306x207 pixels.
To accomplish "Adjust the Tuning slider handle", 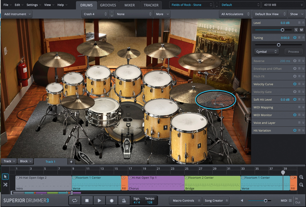I will [x=279, y=45].
